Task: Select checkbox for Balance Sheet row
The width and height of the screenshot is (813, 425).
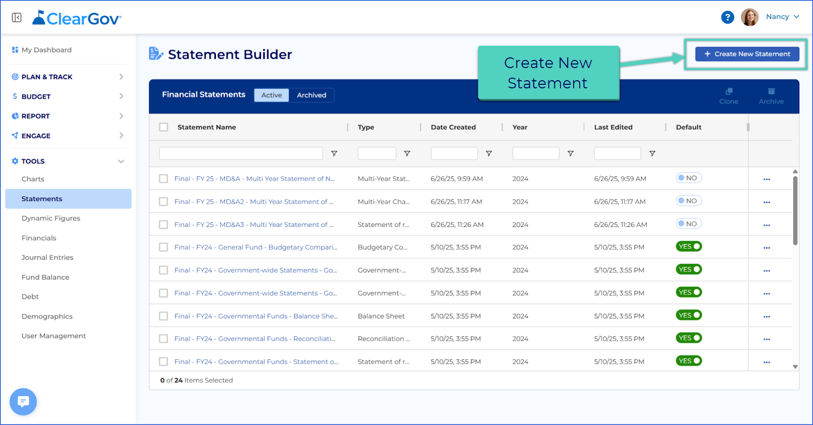Action: coord(164,316)
